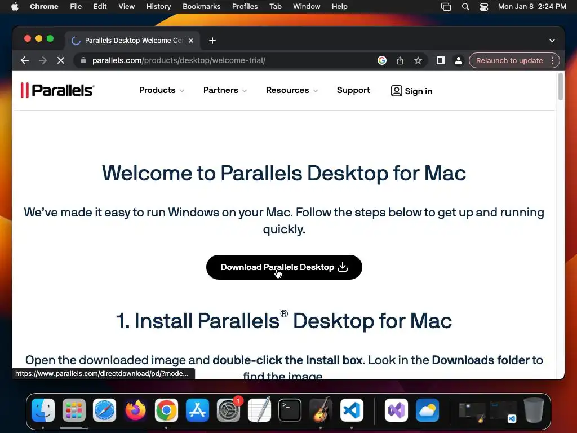577x433 pixels.
Task: Click the Welcome to Parallels Desktop heading
Action: point(284,173)
